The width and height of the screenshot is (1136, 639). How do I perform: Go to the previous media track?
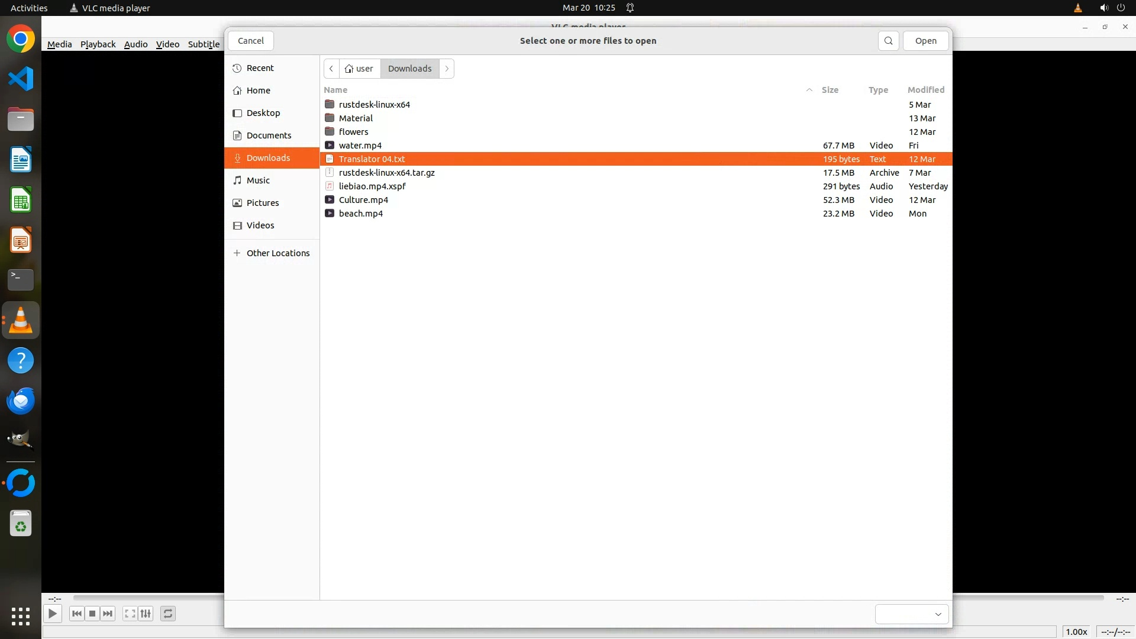[x=76, y=614]
